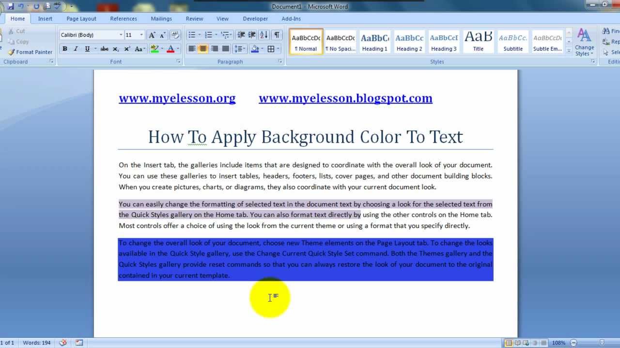
Task: Click the Save icon in Quick Access Toolbar
Action: tap(11, 6)
